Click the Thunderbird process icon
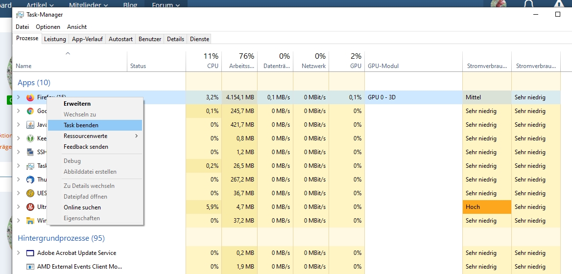The width and height of the screenshot is (572, 274). point(30,180)
